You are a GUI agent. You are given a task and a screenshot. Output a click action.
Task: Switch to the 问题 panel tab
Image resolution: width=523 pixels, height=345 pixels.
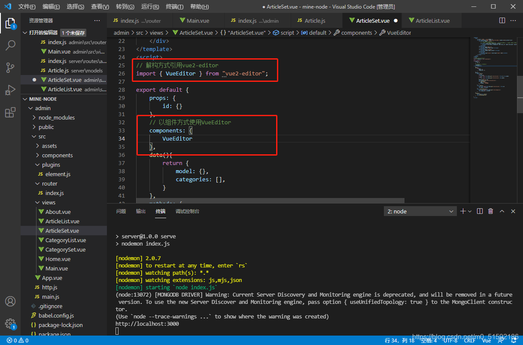coord(121,211)
